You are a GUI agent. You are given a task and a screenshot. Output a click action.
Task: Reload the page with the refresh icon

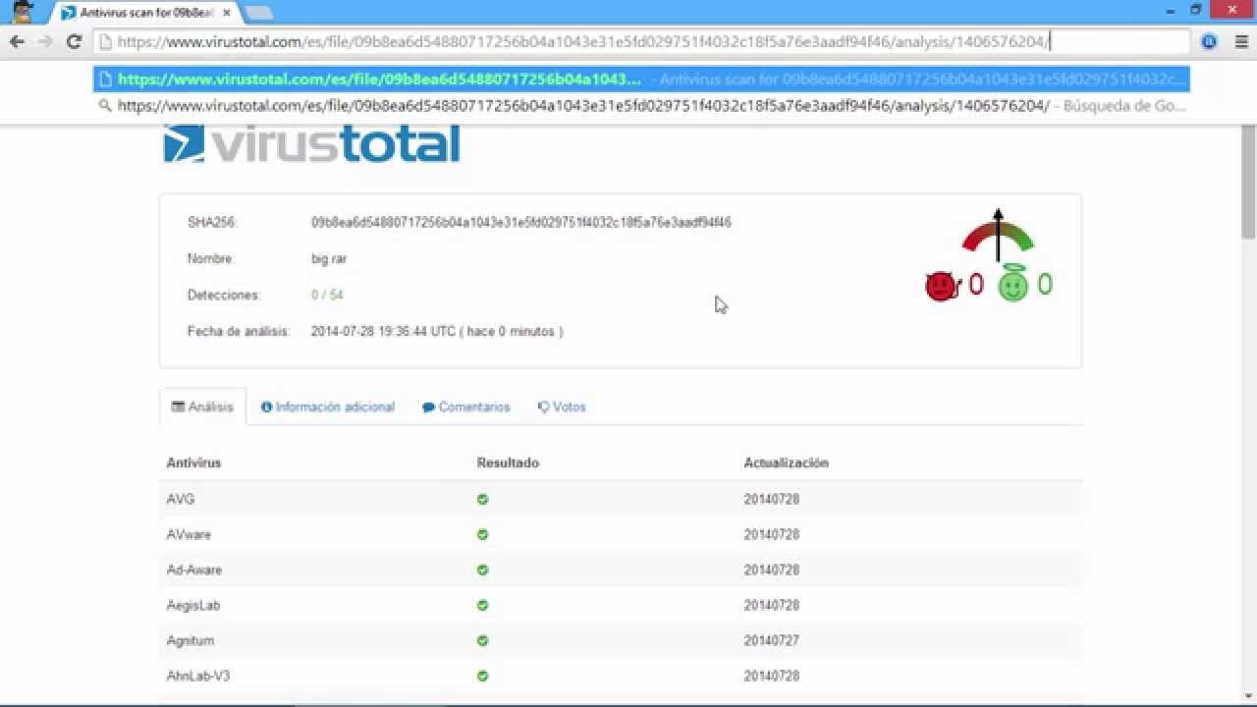[74, 41]
